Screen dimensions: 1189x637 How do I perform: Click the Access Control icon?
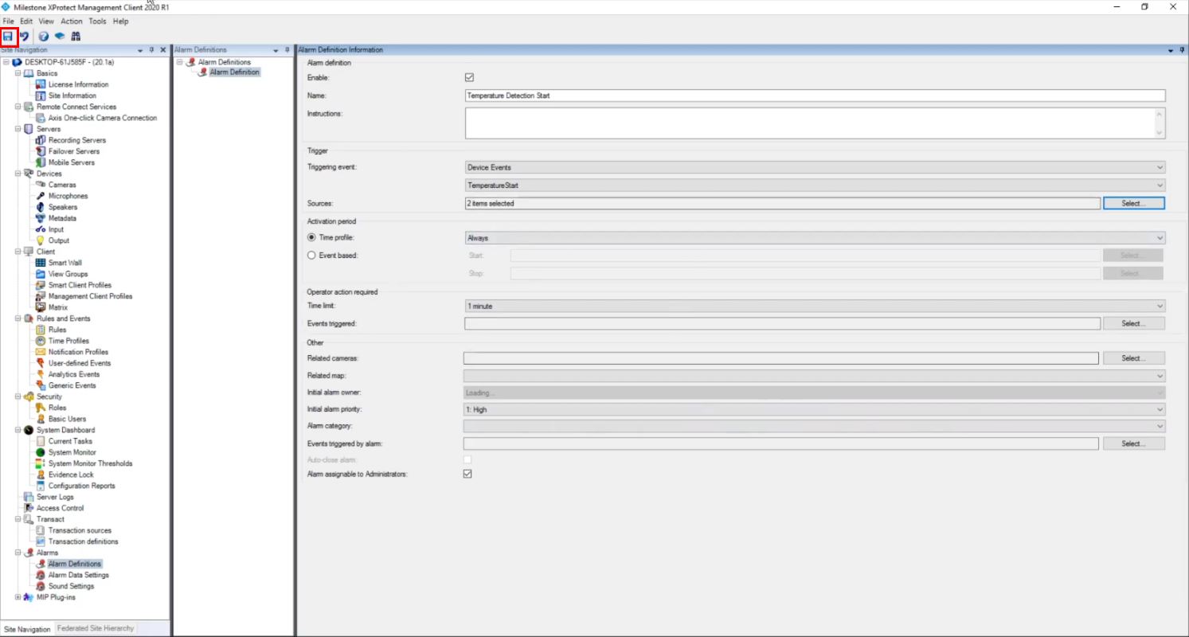[29, 508]
